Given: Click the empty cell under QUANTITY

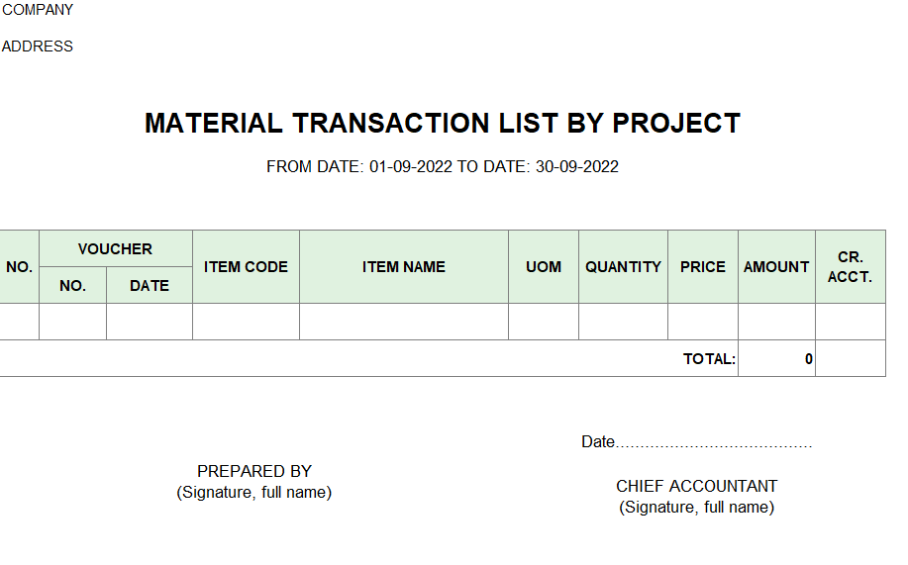Looking at the screenshot, I should click(x=623, y=322).
